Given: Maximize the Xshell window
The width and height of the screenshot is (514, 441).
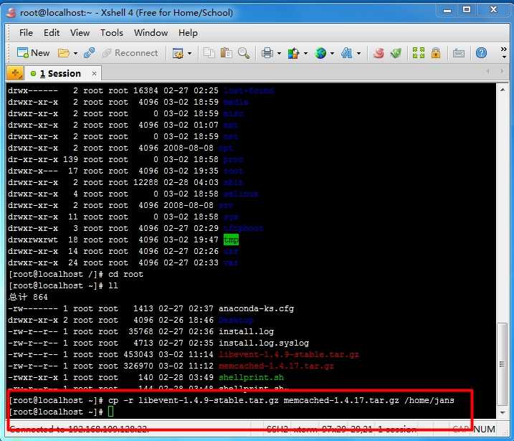Looking at the screenshot, I should [x=467, y=10].
